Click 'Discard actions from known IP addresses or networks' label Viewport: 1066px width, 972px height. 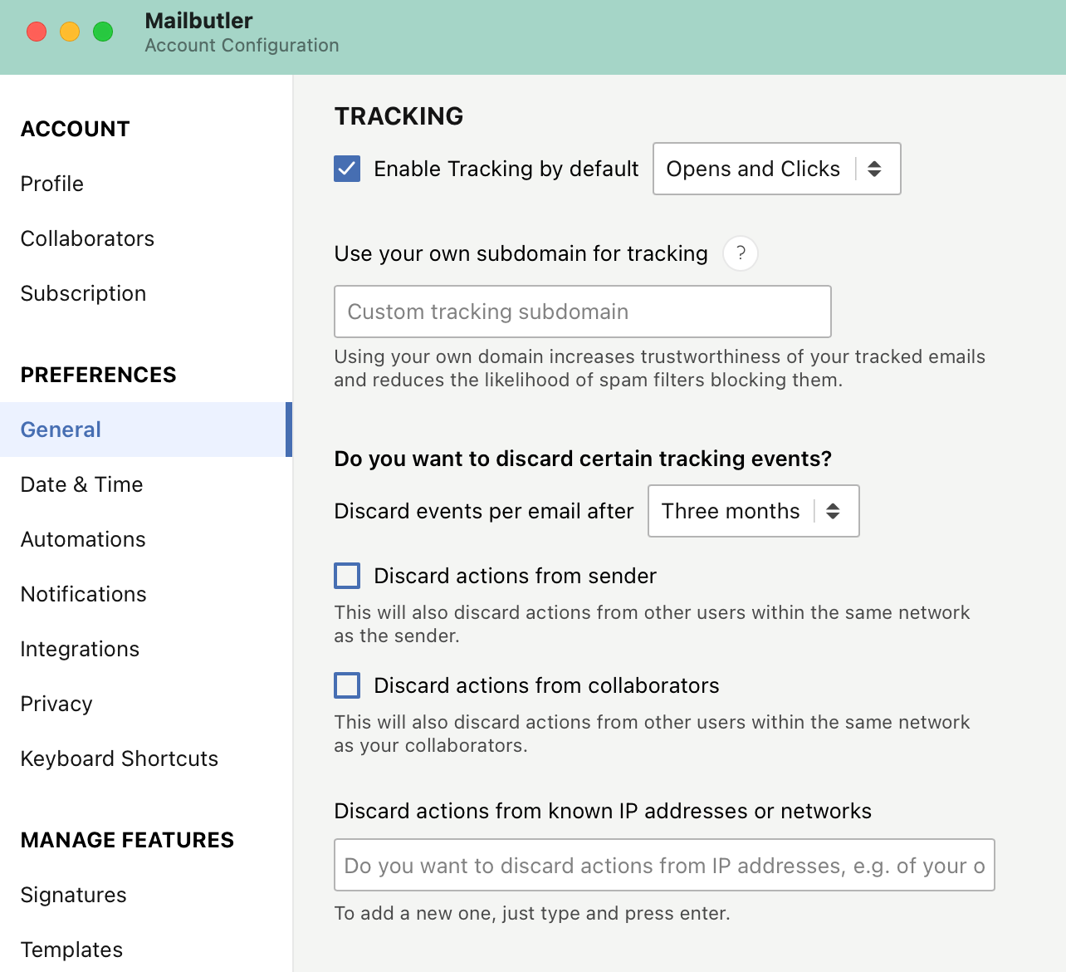(x=604, y=811)
